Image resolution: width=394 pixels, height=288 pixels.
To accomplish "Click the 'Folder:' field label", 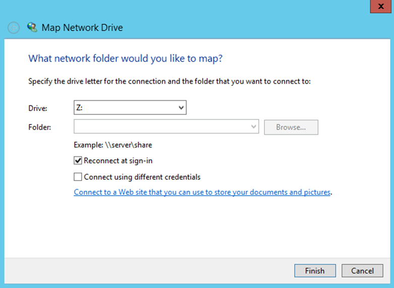I will [40, 127].
